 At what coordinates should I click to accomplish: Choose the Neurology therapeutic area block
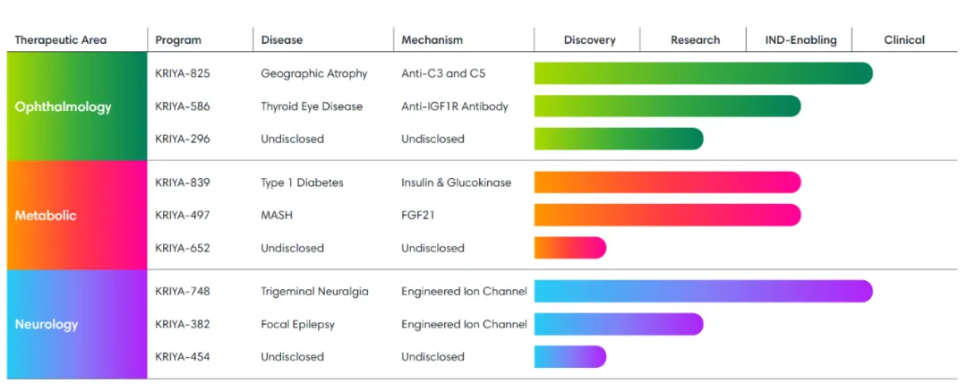[x=76, y=324]
